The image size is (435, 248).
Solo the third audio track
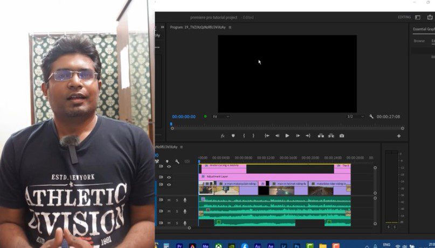177,223
